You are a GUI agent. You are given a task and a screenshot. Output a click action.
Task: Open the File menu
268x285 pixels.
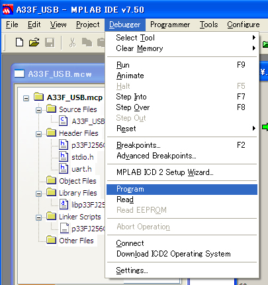12,25
